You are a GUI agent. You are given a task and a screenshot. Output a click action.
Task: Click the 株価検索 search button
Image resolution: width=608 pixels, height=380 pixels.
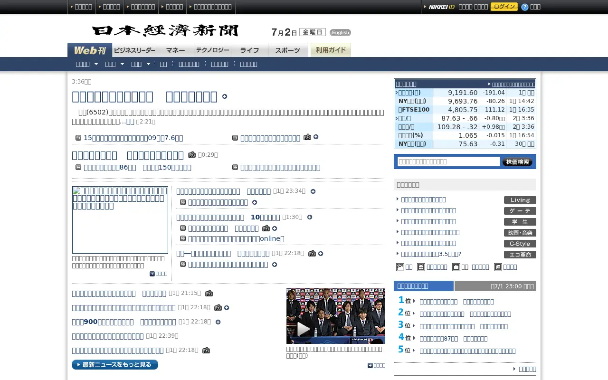point(517,162)
